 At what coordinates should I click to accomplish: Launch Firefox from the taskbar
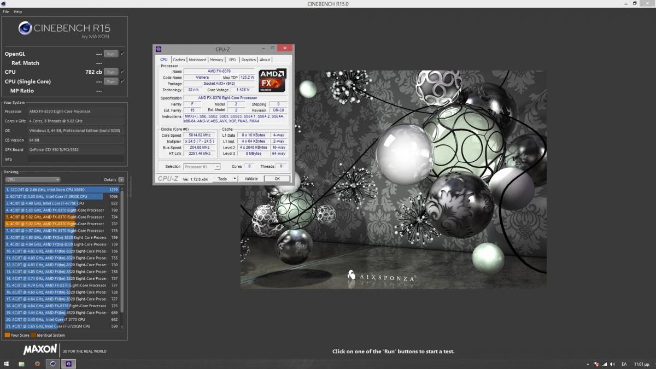pyautogui.click(x=37, y=364)
